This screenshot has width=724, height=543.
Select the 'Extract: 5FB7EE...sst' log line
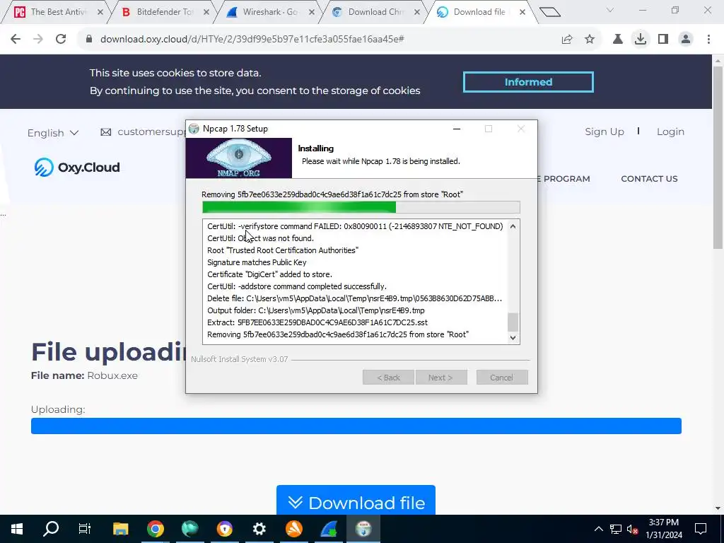(x=317, y=322)
